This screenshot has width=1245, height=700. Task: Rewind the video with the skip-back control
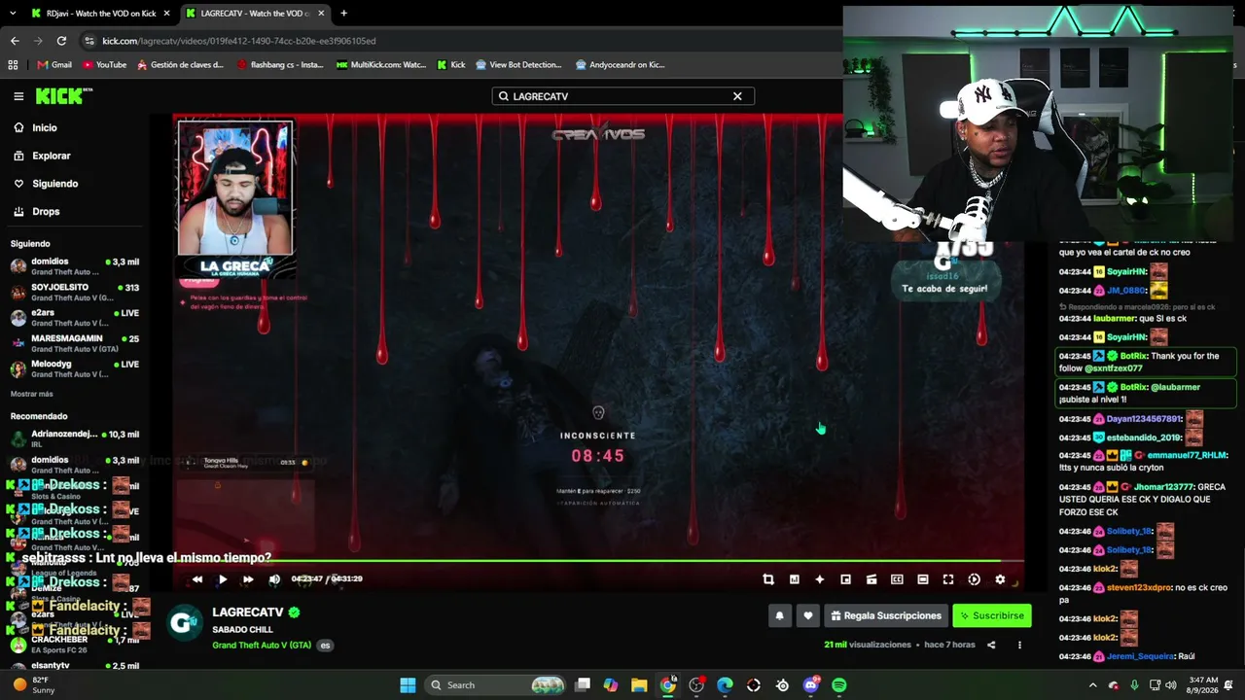point(197,579)
